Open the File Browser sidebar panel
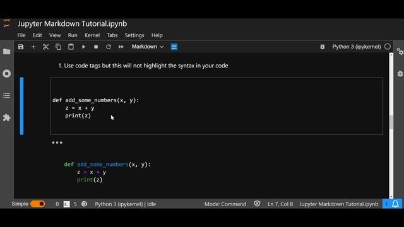The image size is (404, 227). (x=7, y=52)
